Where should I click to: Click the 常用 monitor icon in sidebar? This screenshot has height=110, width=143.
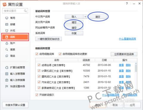[7, 18]
